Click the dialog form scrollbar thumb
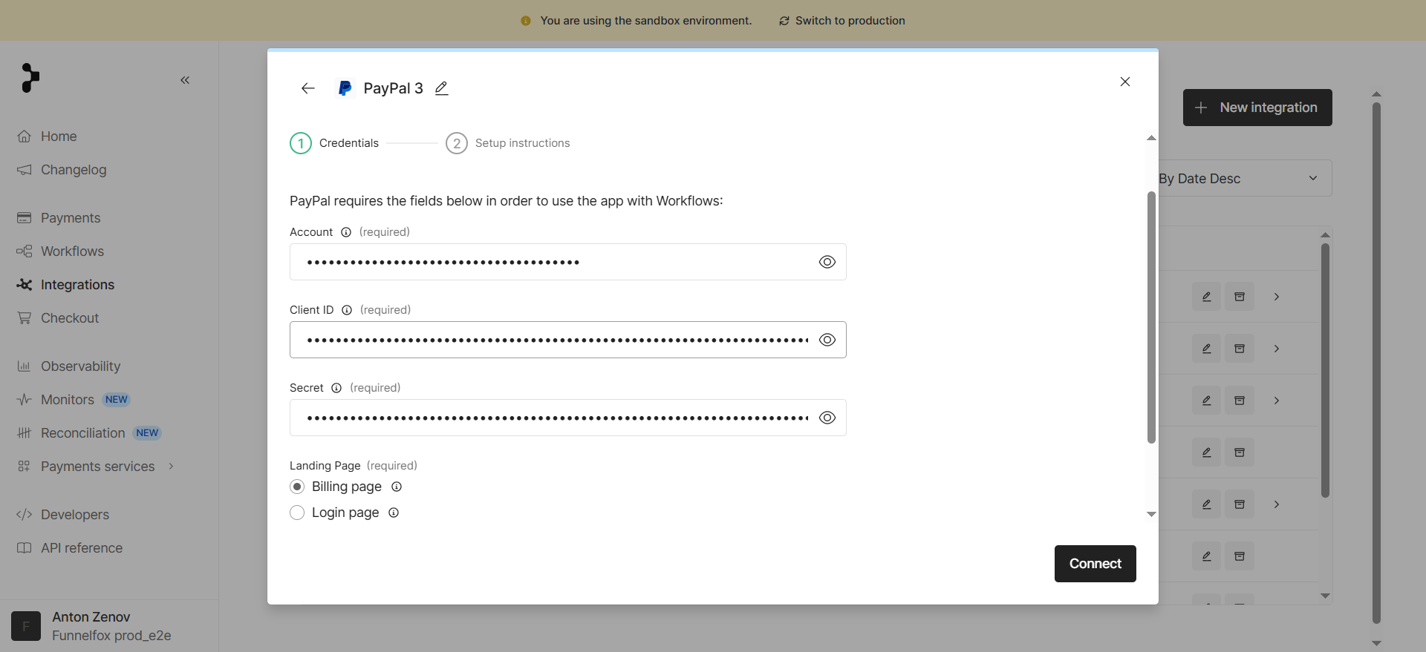This screenshot has width=1426, height=652. 1151,317
